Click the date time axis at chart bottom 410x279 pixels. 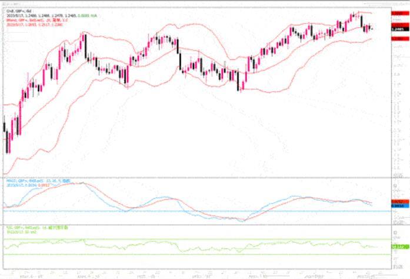(194, 273)
